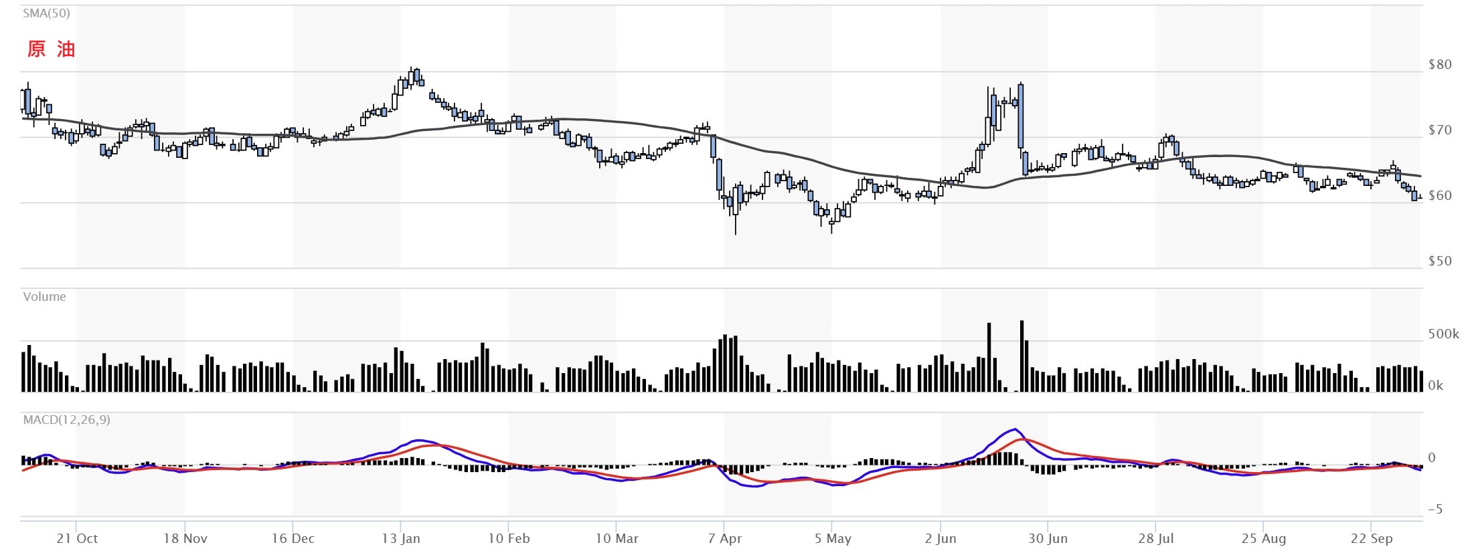Image resolution: width=1470 pixels, height=557 pixels.
Task: Pick the 5 May date marker
Action: coord(833,538)
